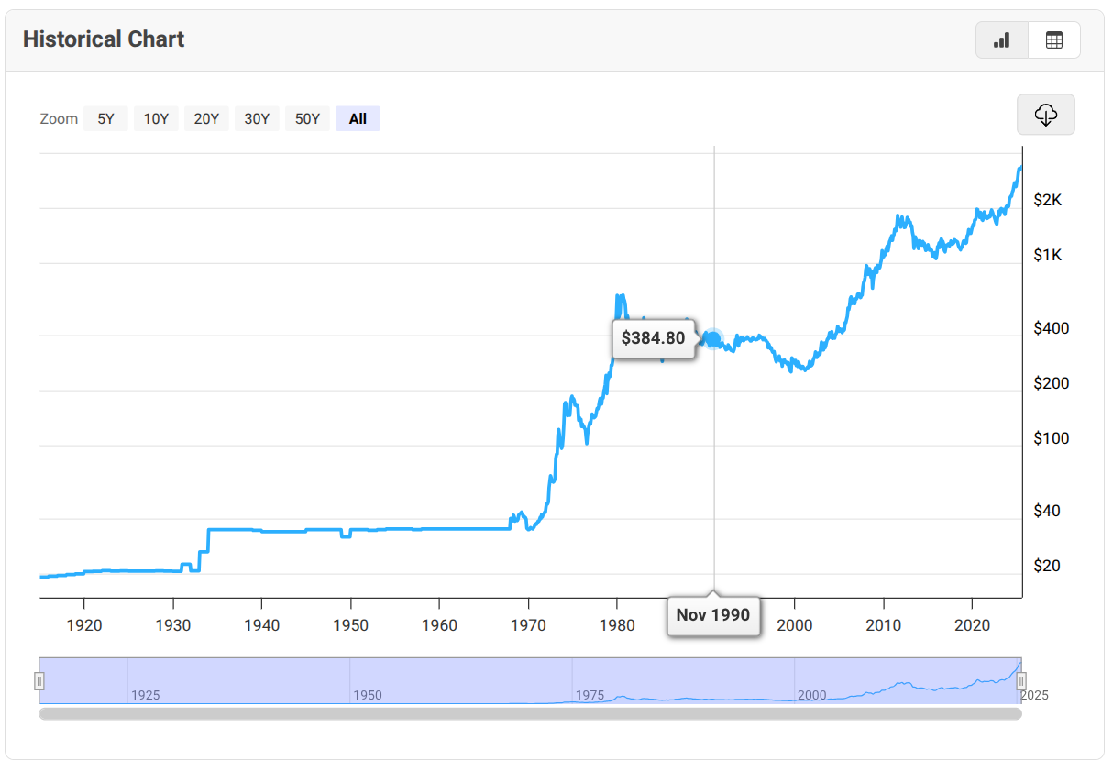Click the Historical Chart heading
Screen dimensions: 1113x772
point(104,39)
